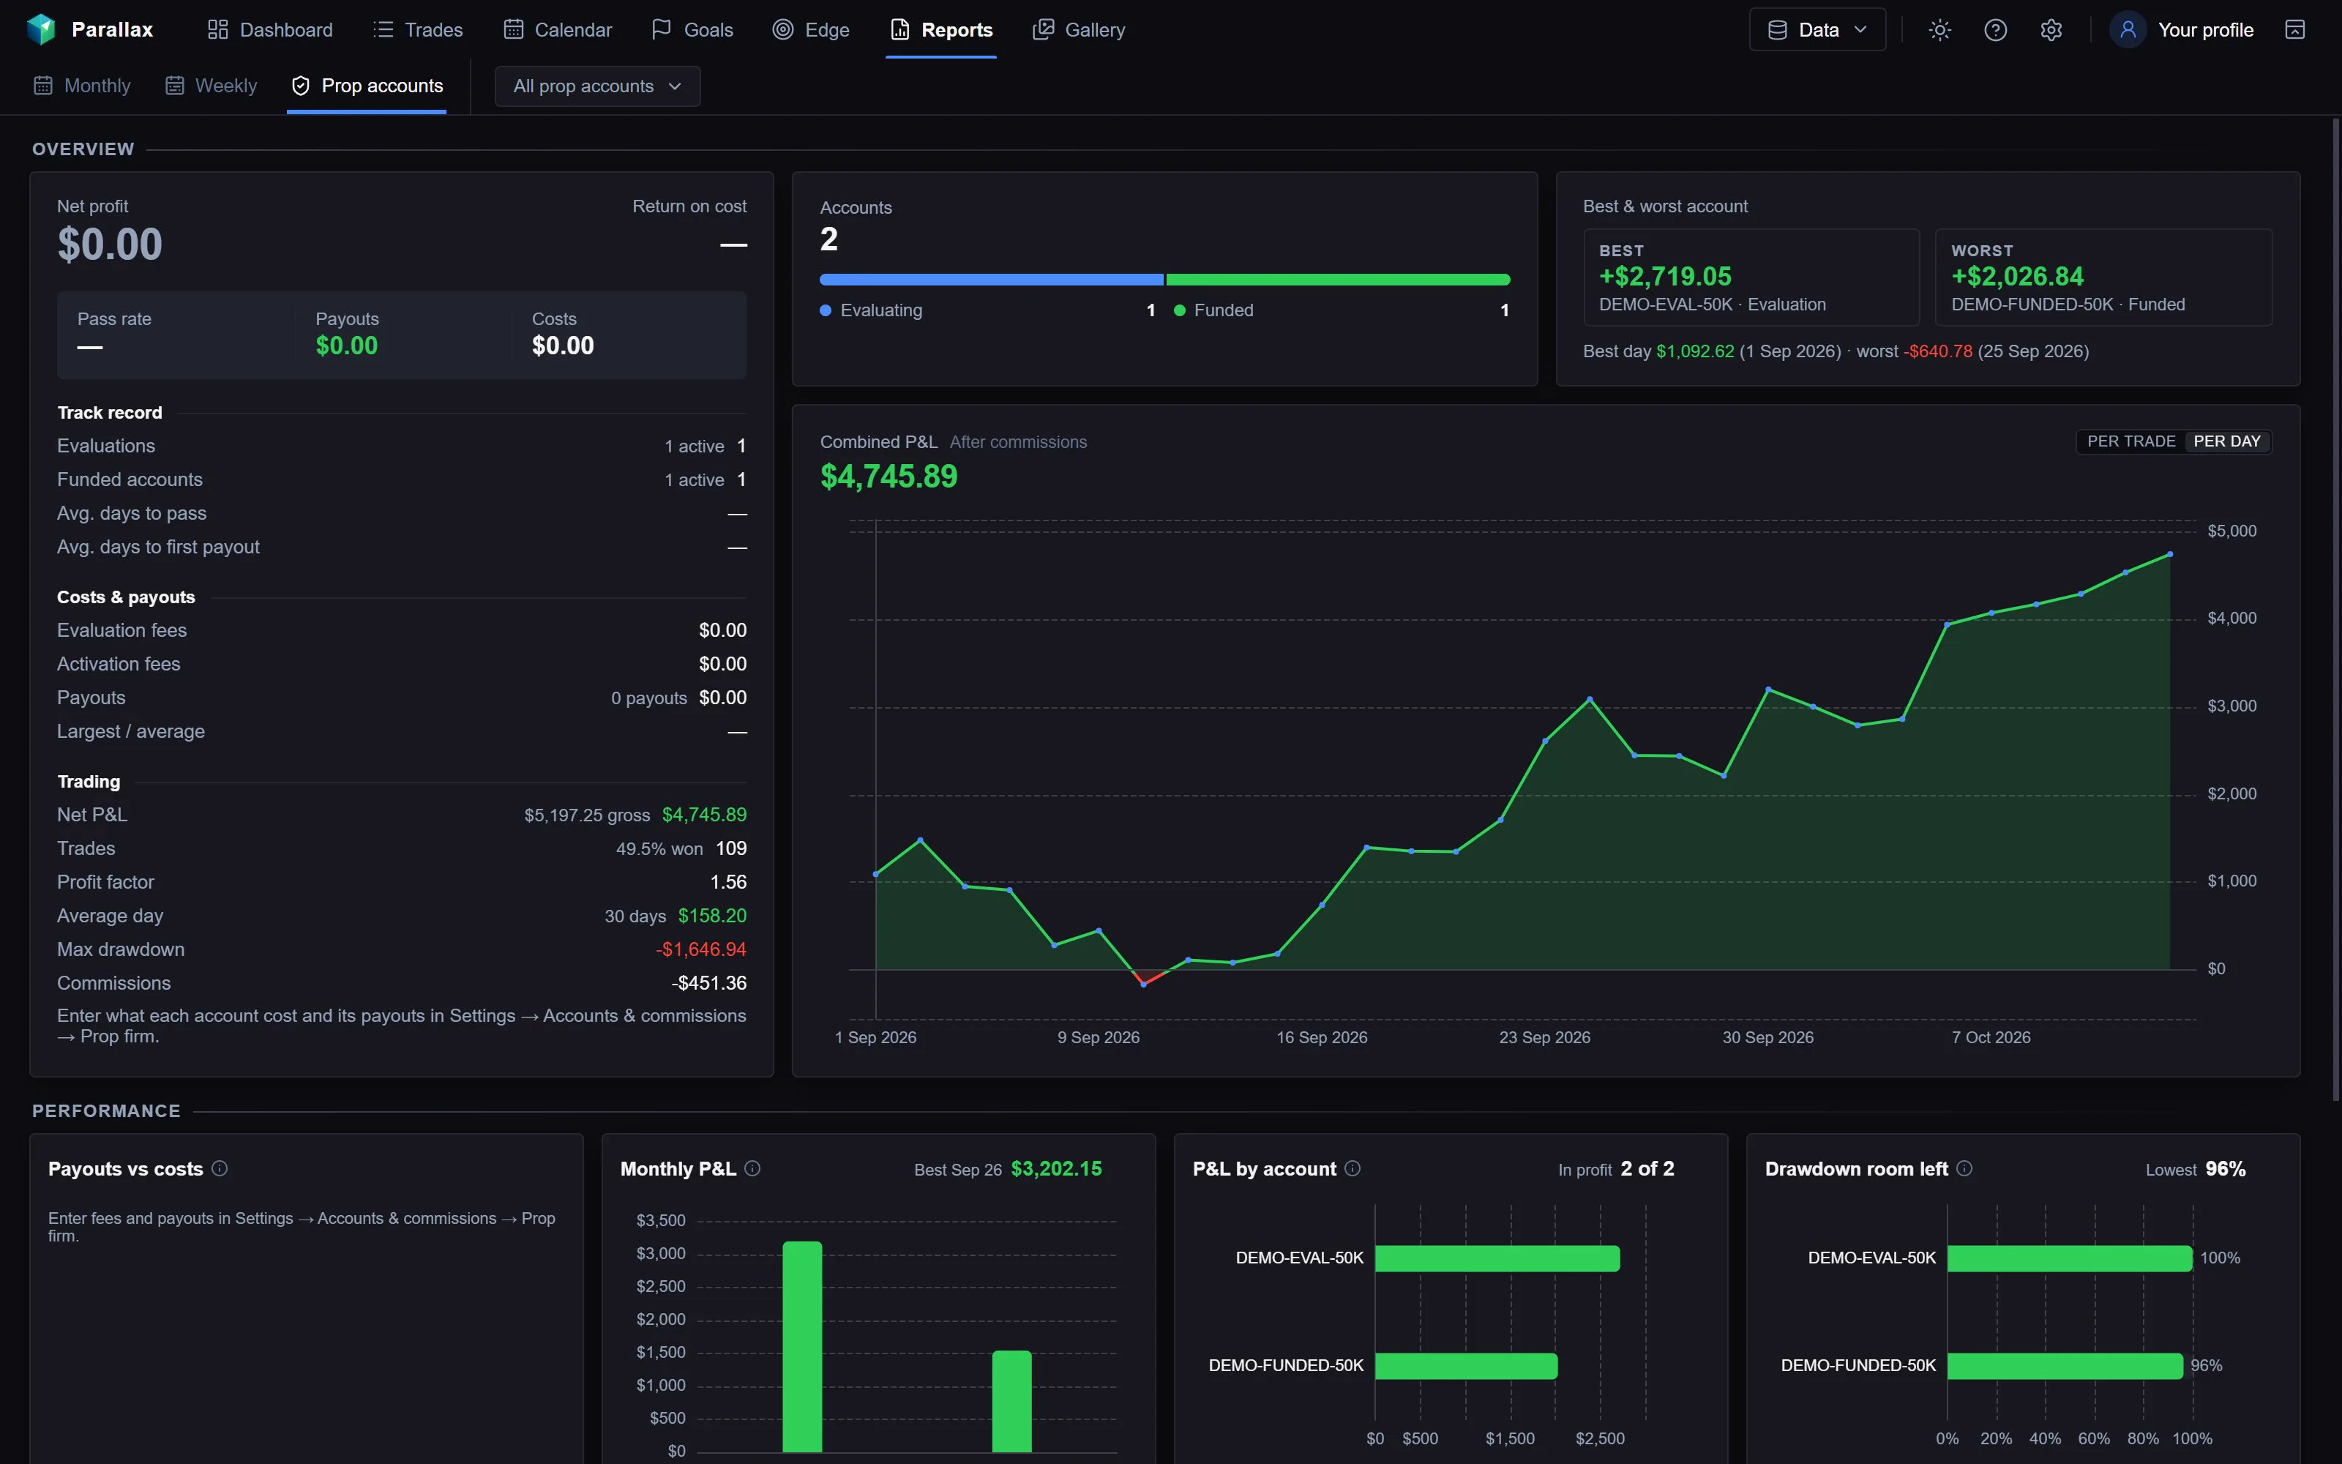2342x1464 pixels.
Task: Click the worst day amount -$640.78
Action: click(x=1937, y=351)
